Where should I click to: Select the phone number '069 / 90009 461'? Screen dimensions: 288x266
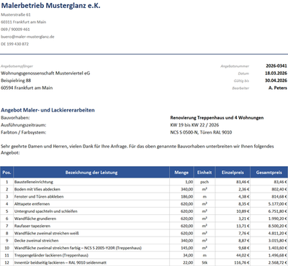[x=15, y=29]
